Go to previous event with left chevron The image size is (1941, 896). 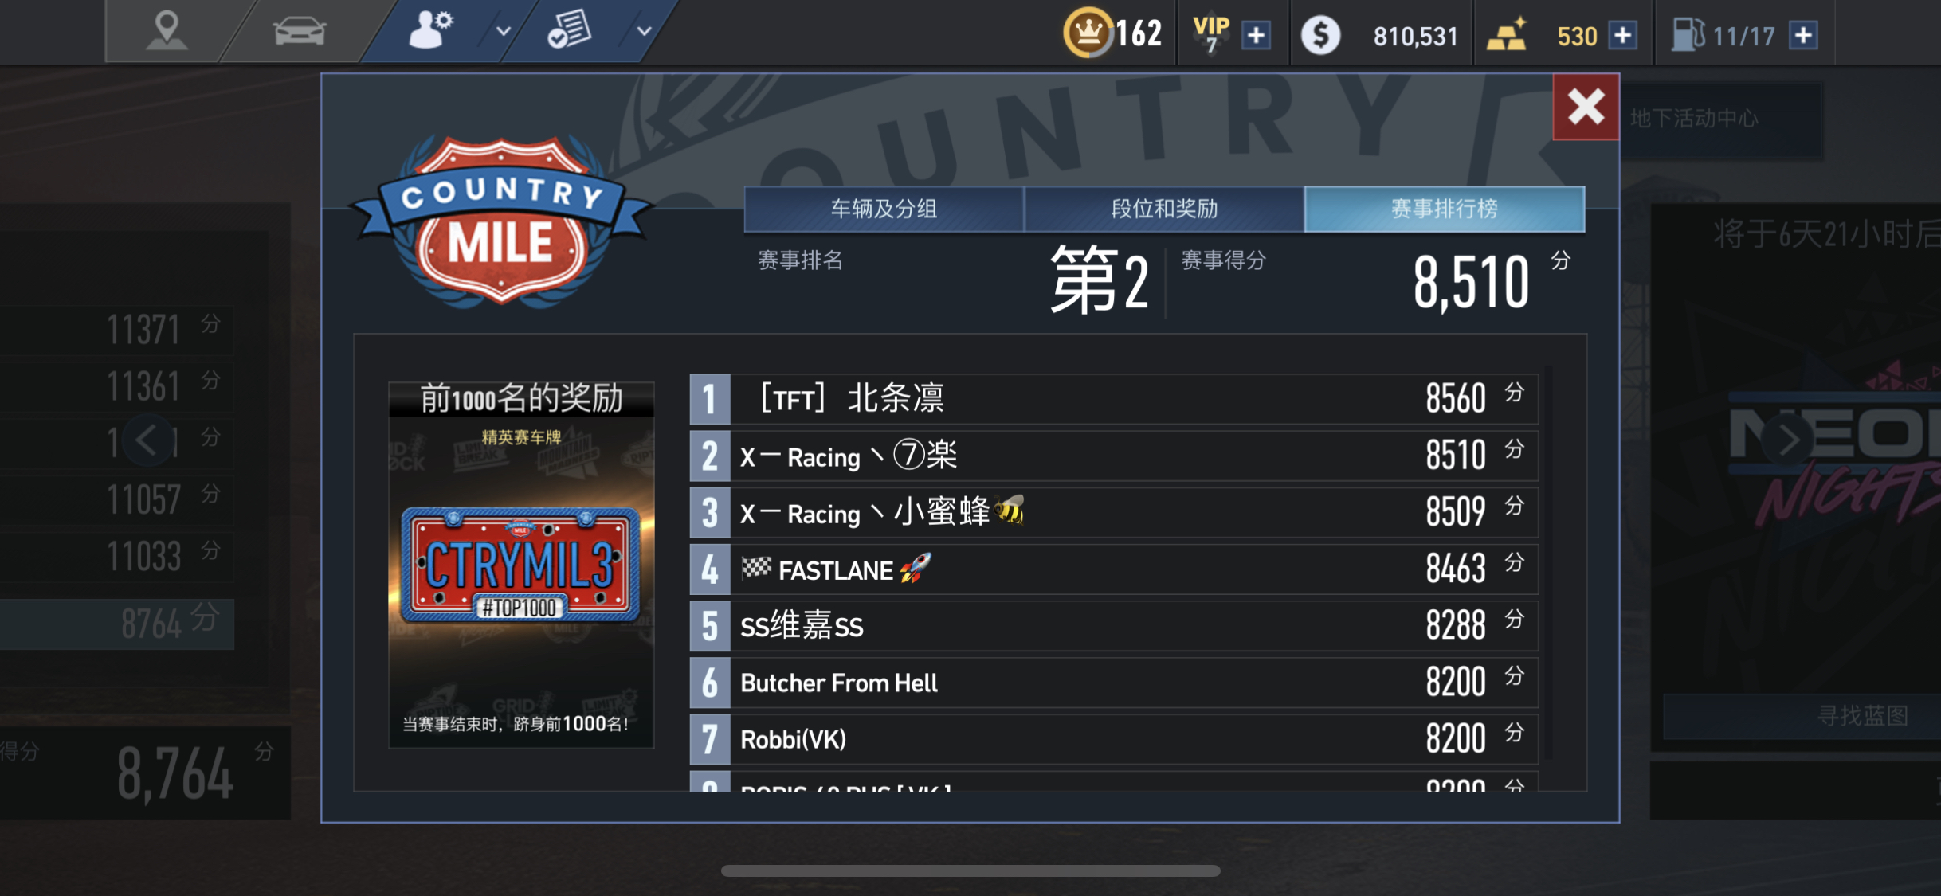coord(147,440)
